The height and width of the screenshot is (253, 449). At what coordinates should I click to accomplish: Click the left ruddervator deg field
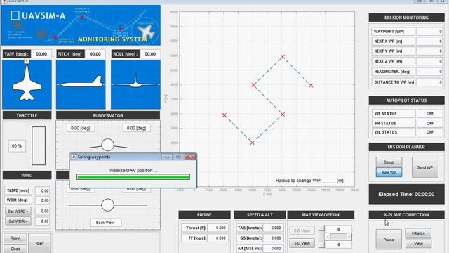point(81,128)
